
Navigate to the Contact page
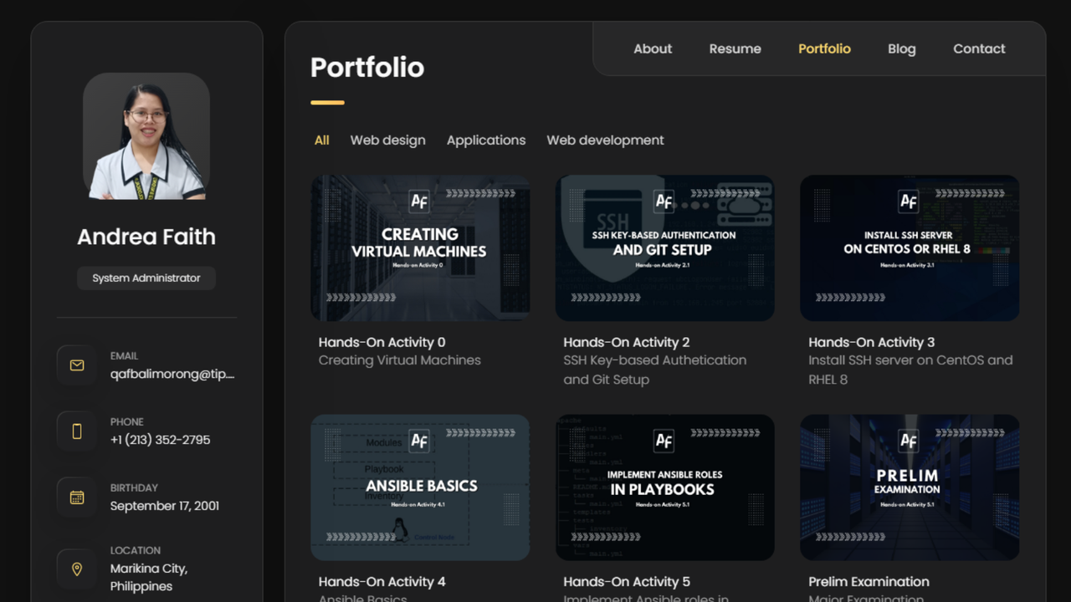click(x=979, y=48)
